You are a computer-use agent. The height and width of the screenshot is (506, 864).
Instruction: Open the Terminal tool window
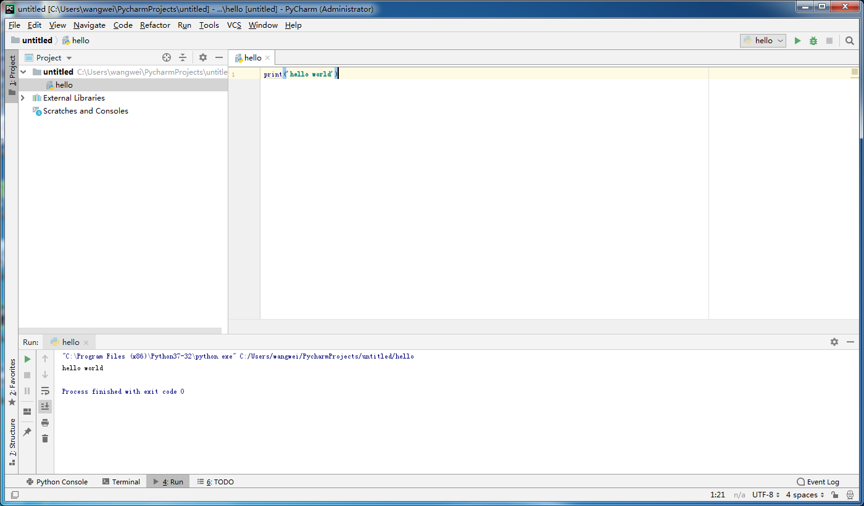click(121, 482)
